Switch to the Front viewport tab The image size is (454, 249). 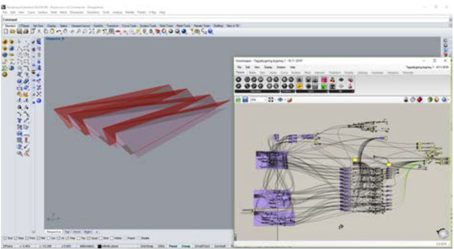(77, 231)
